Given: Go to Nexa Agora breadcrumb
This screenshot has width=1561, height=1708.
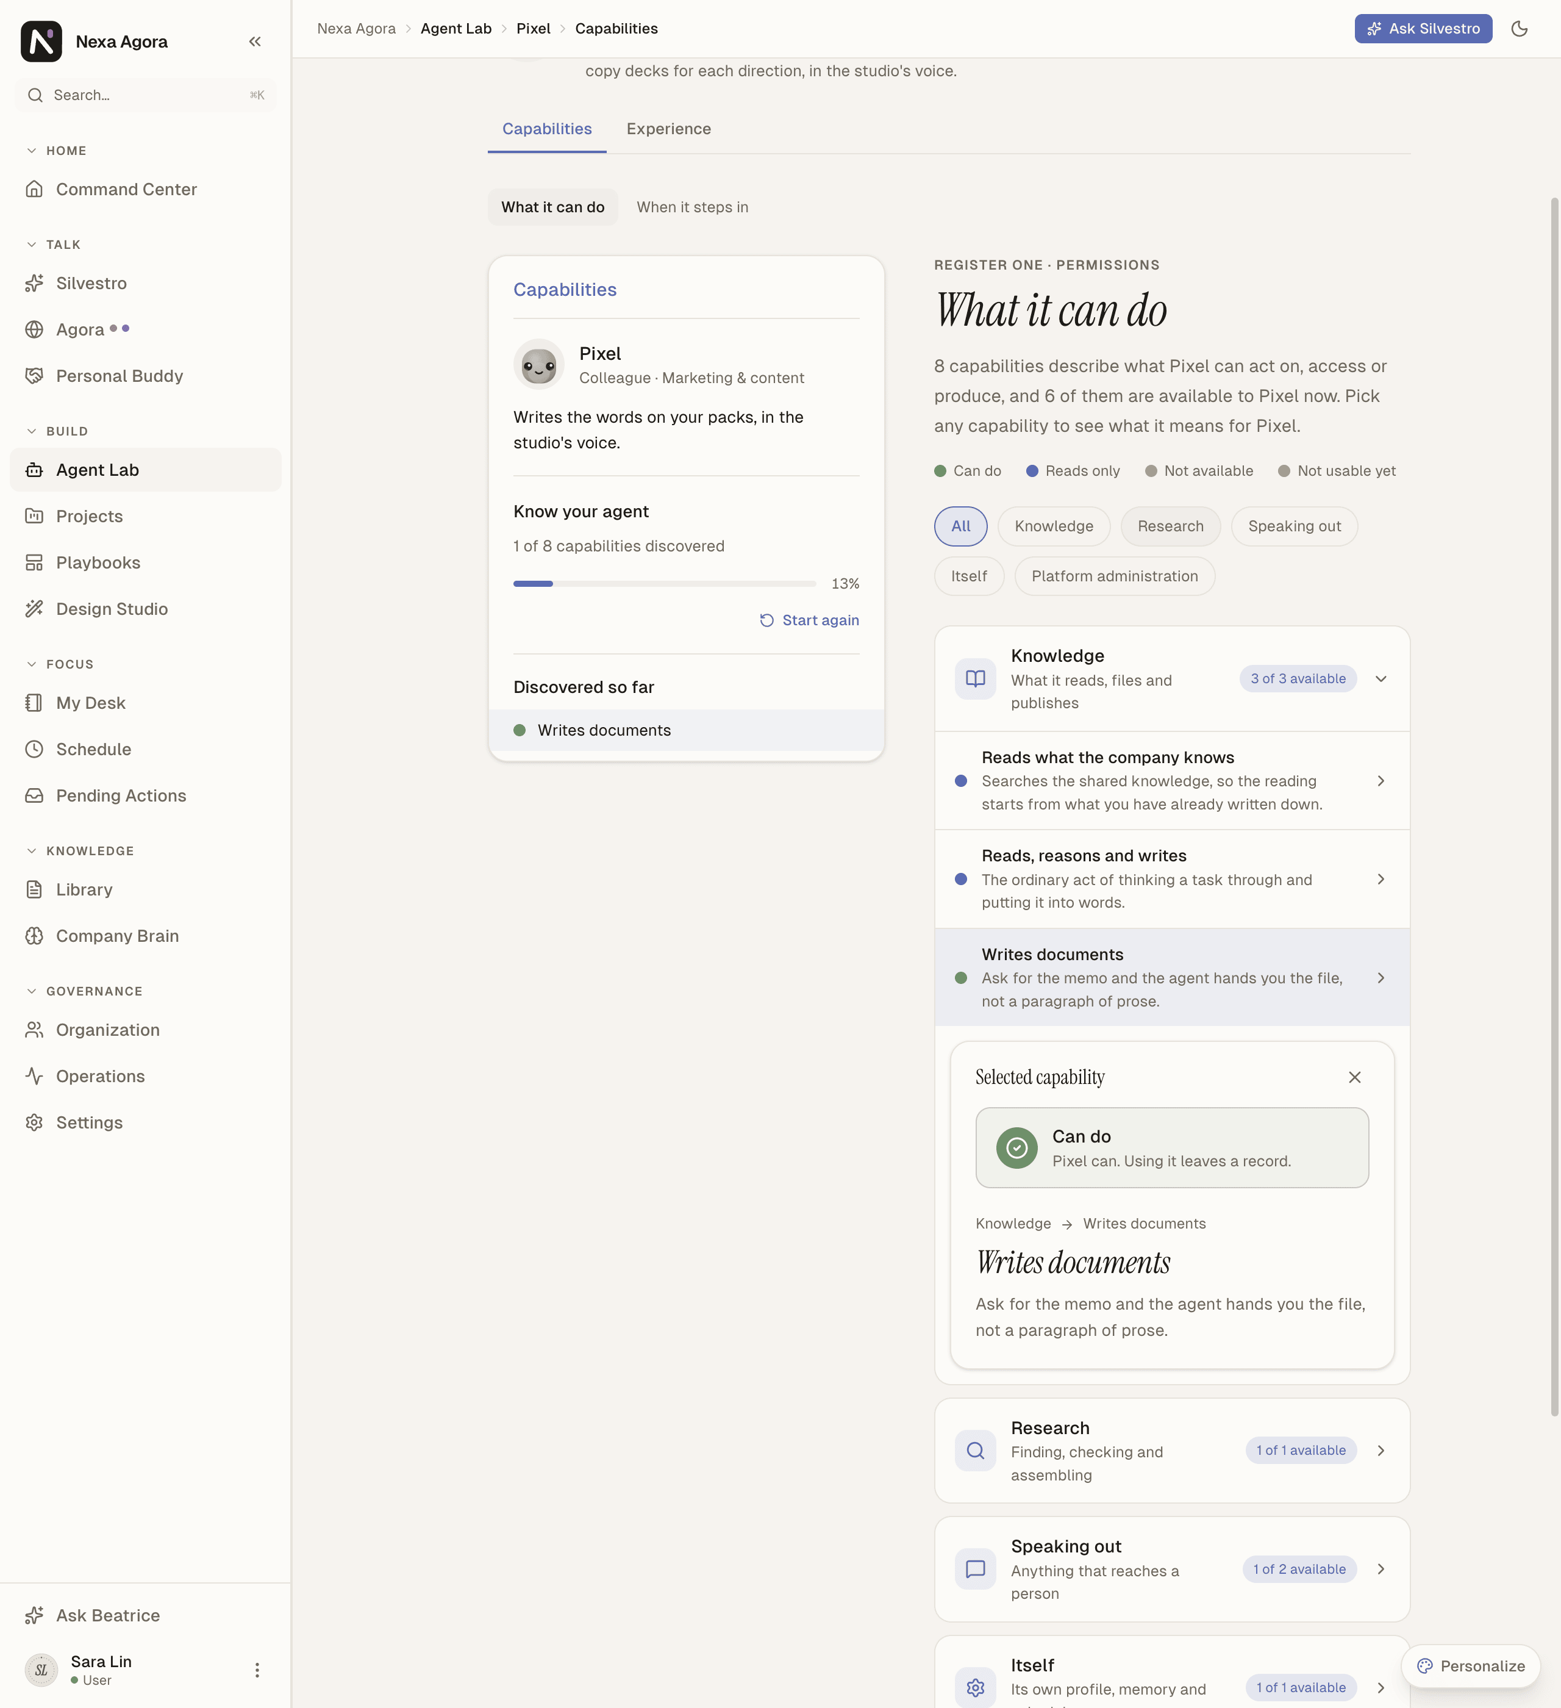Looking at the screenshot, I should 357,29.
